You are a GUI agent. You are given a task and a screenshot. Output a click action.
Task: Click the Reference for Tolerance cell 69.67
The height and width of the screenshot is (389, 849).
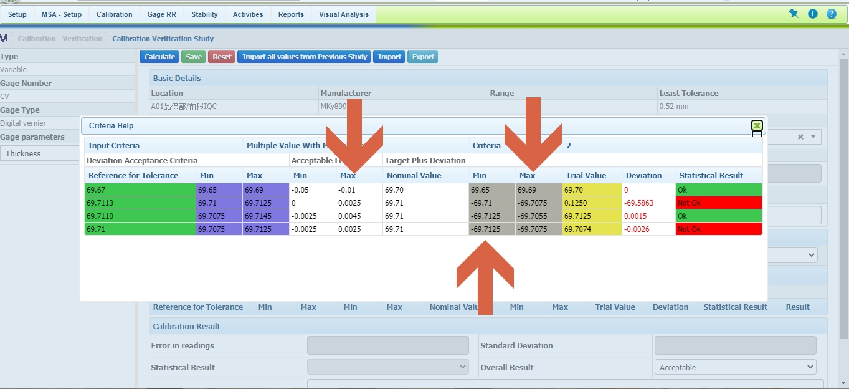click(140, 190)
